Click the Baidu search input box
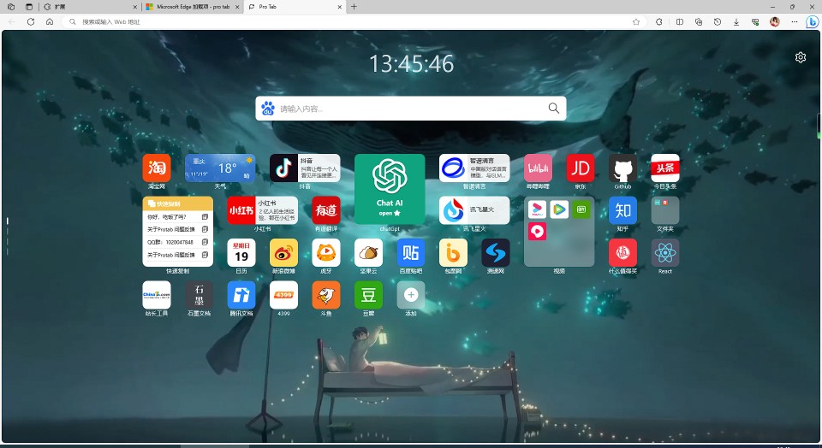 [411, 109]
